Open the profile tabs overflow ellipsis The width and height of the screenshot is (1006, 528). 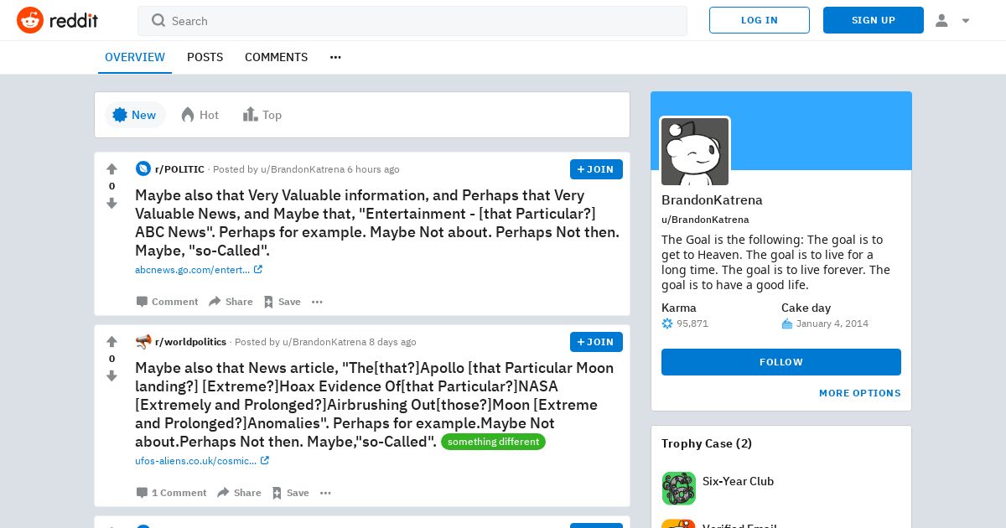[335, 57]
